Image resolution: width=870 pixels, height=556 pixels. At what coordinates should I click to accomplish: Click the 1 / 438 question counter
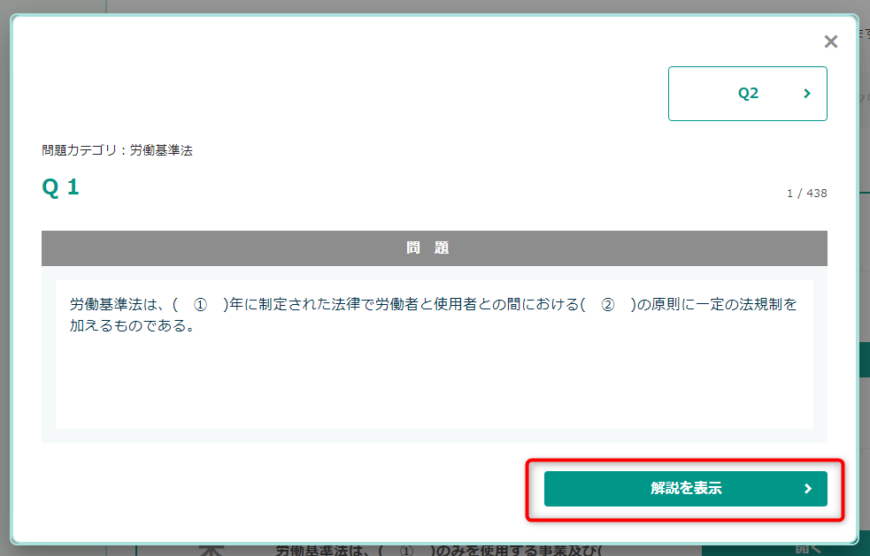(x=807, y=194)
